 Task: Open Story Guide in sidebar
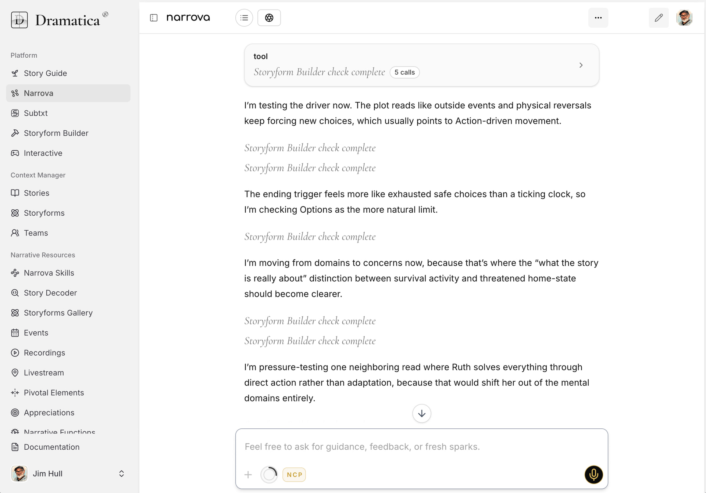pyautogui.click(x=45, y=73)
